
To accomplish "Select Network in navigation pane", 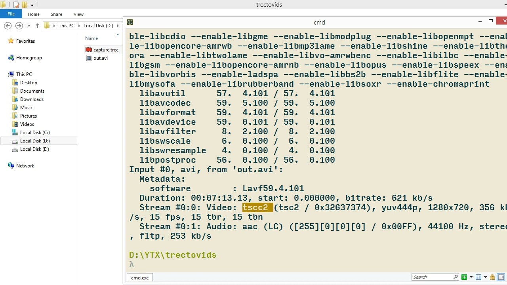I will (25, 166).
